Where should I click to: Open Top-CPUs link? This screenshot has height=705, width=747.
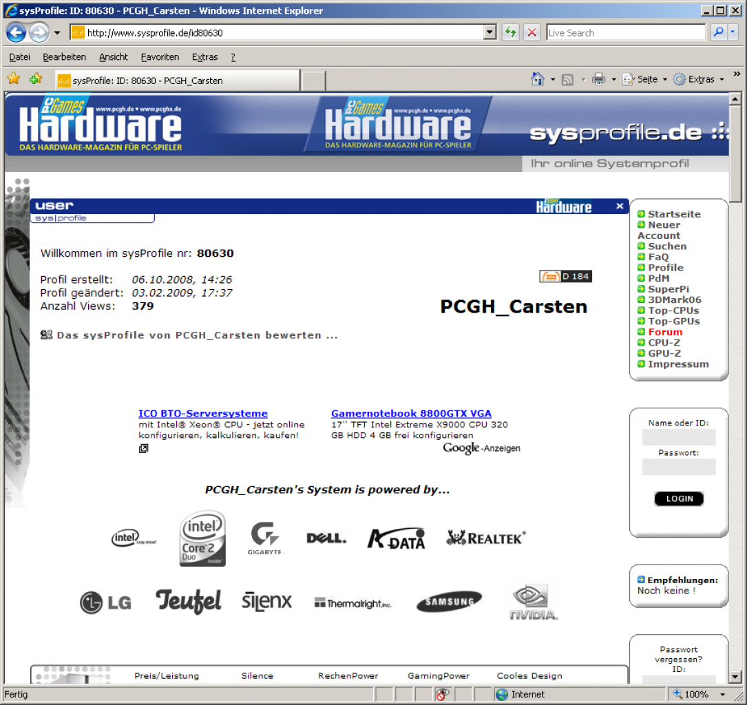(x=673, y=311)
